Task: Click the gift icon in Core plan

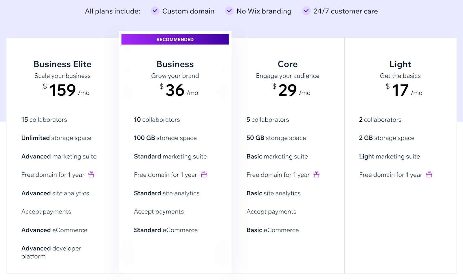Action: point(316,175)
